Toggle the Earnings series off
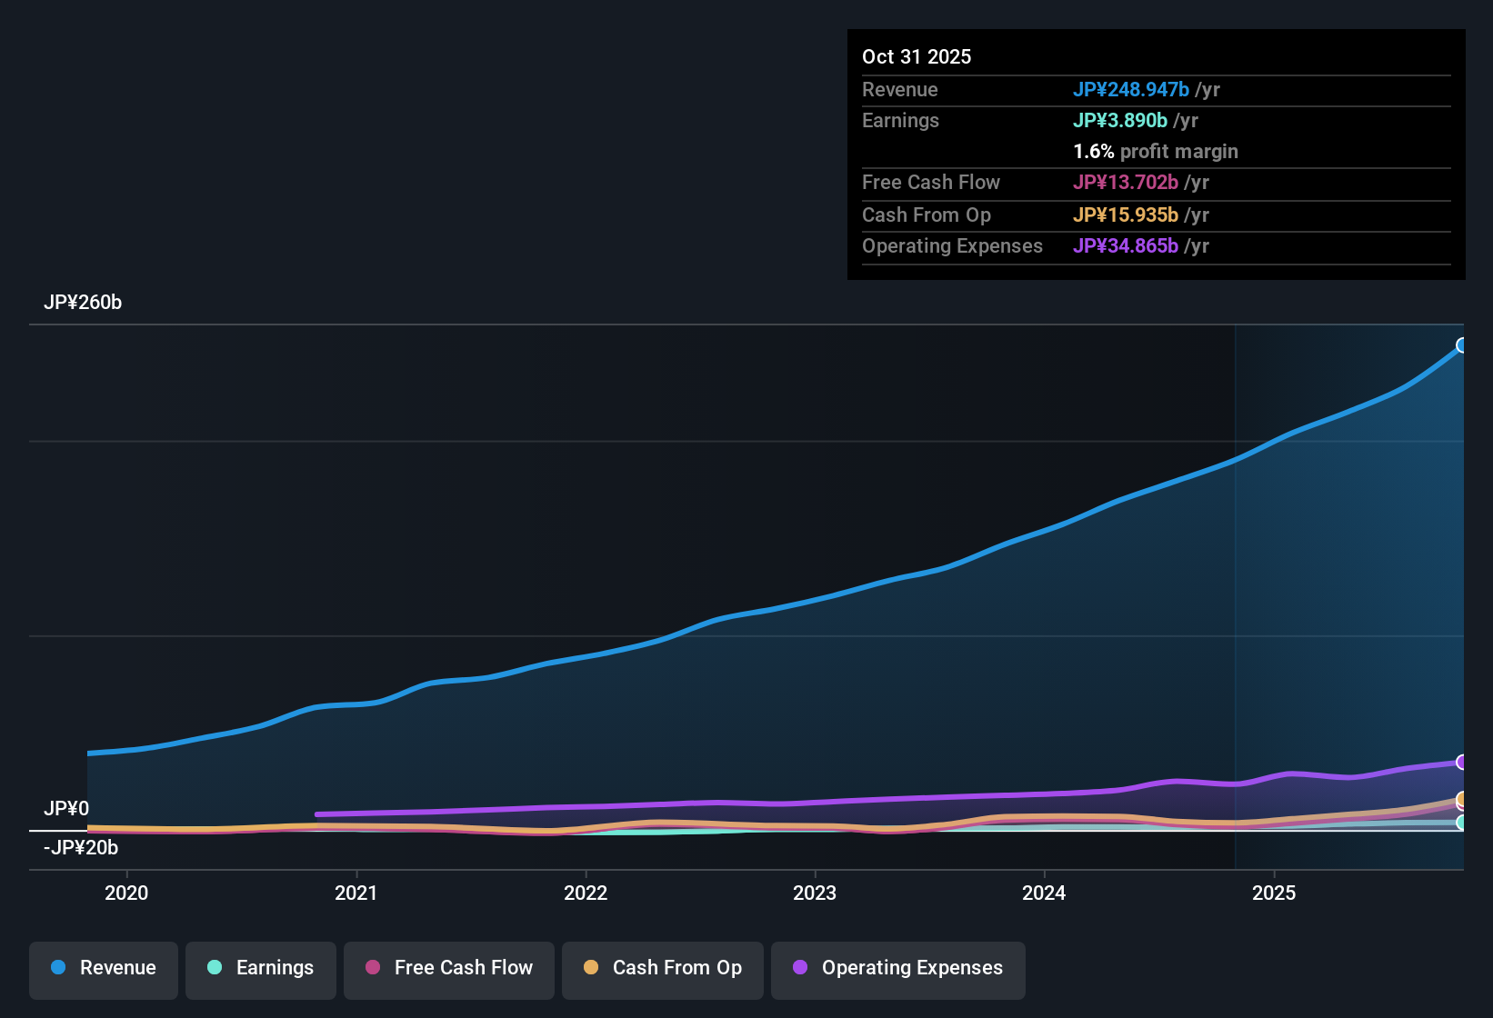This screenshot has height=1018, width=1493. 261,968
